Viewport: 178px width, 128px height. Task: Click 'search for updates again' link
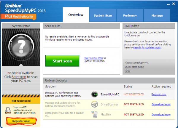[147, 47]
